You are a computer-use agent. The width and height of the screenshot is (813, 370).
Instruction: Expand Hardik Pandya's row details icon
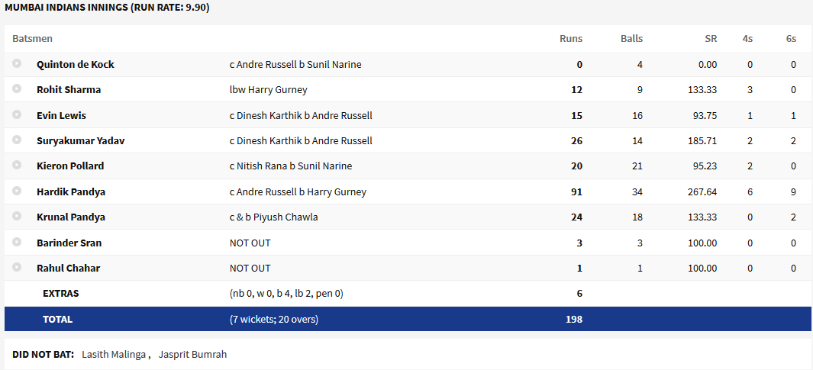[x=17, y=191]
